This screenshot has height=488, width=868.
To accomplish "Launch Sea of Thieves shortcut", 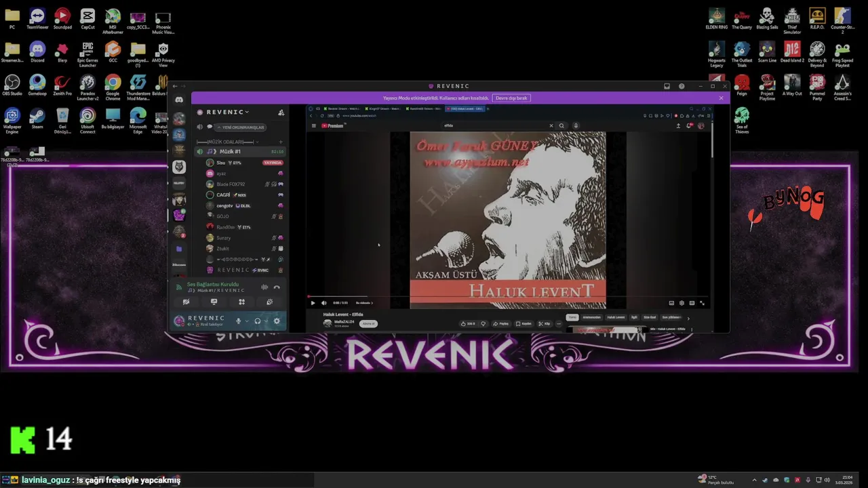I will click(x=742, y=120).
